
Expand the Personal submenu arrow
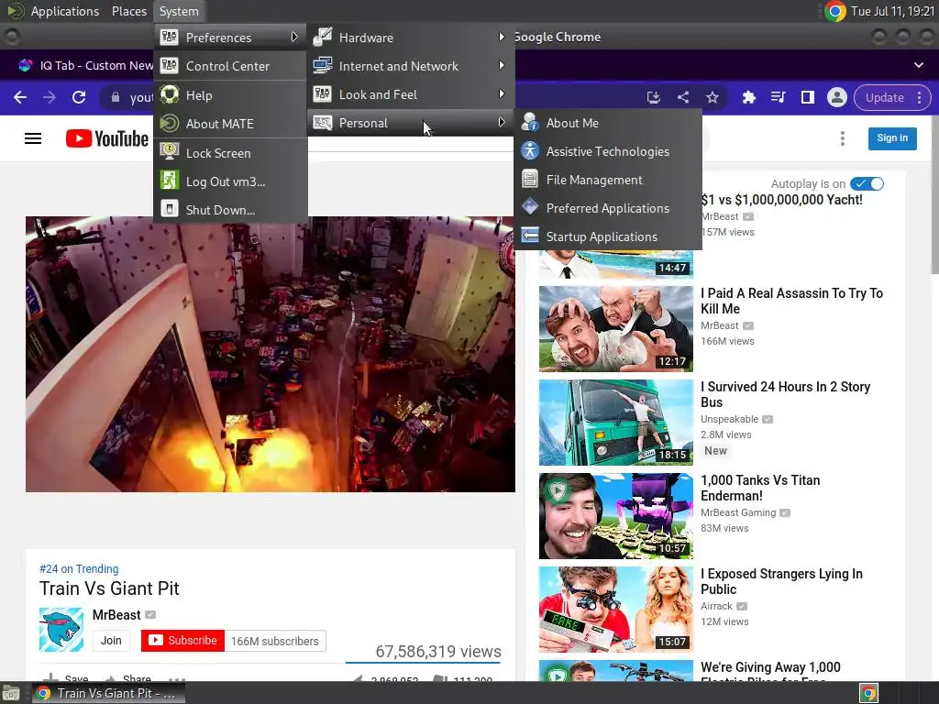tap(502, 122)
